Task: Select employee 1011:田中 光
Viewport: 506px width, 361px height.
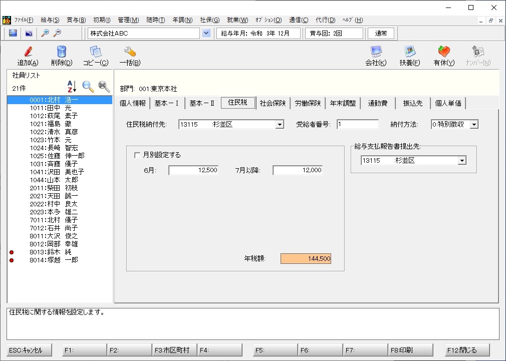Action: pyautogui.click(x=60, y=108)
